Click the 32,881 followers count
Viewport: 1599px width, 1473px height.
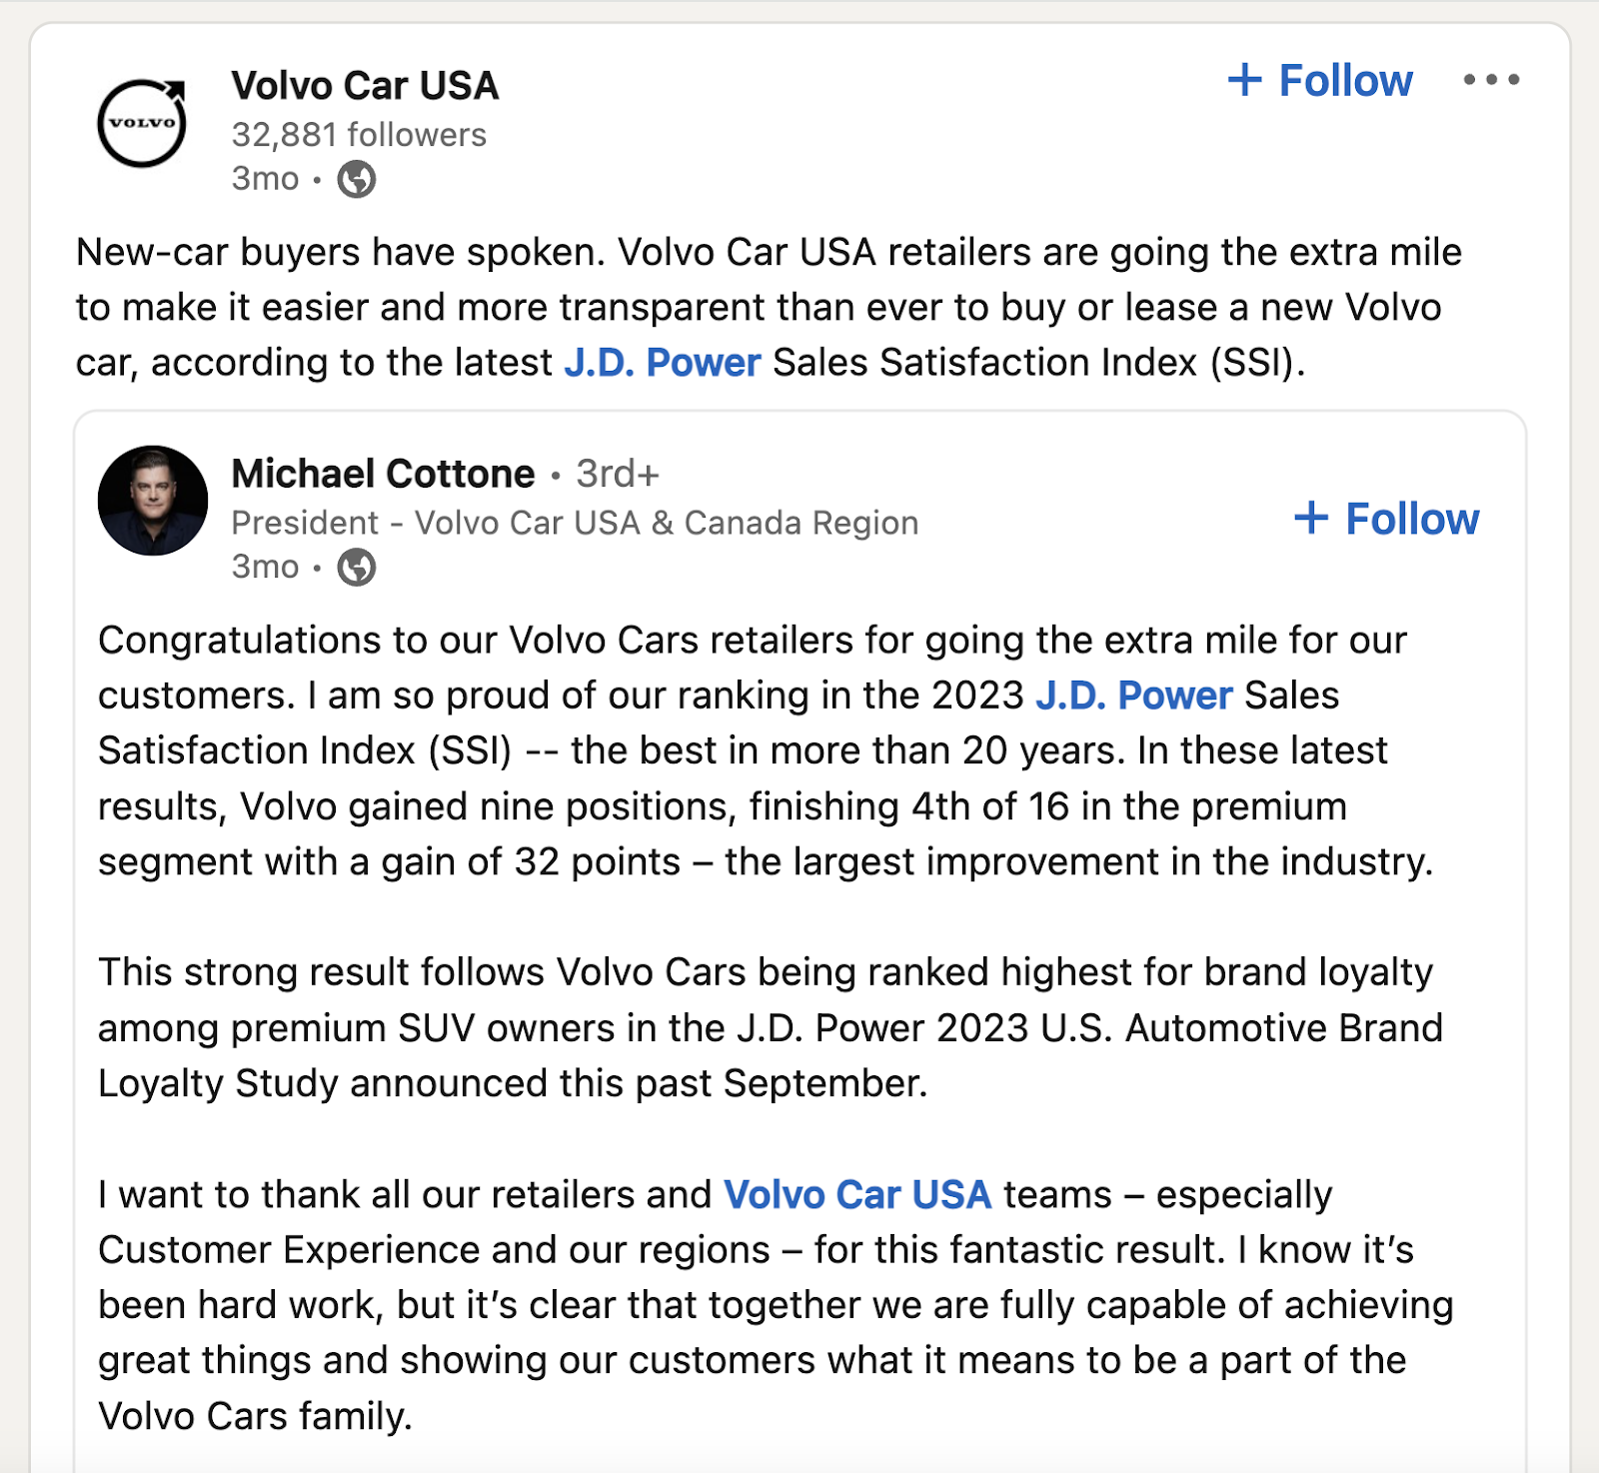coord(357,134)
